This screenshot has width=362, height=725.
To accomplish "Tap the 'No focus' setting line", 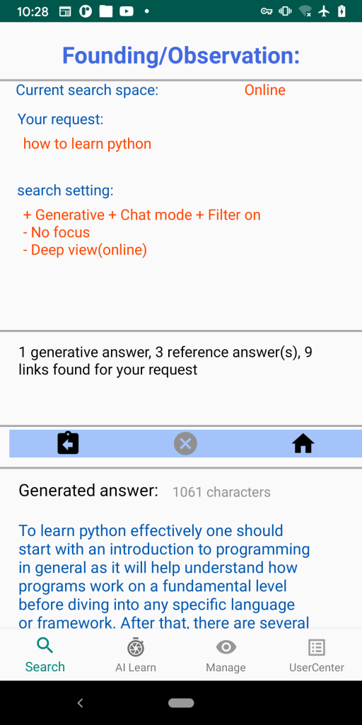I will (x=57, y=232).
